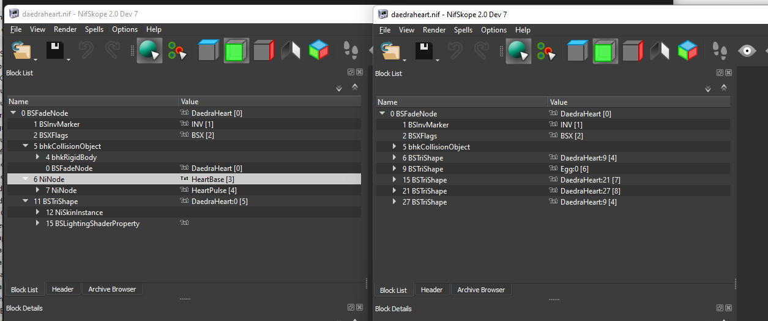Switch to Archive Browser tab in left window
768x321 pixels.
(112, 289)
